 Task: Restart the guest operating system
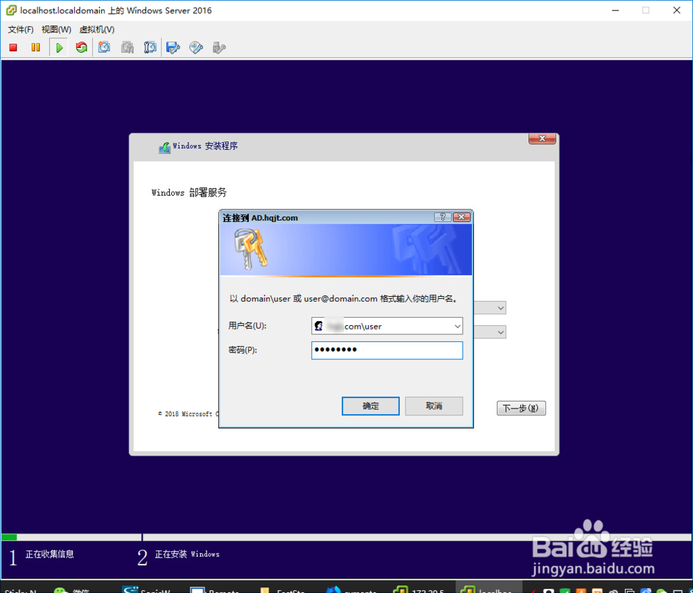(82, 47)
